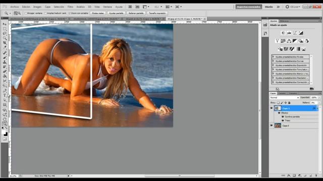
Task: Add a Hue/Saturation adjustment
Action: (x=283, y=41)
